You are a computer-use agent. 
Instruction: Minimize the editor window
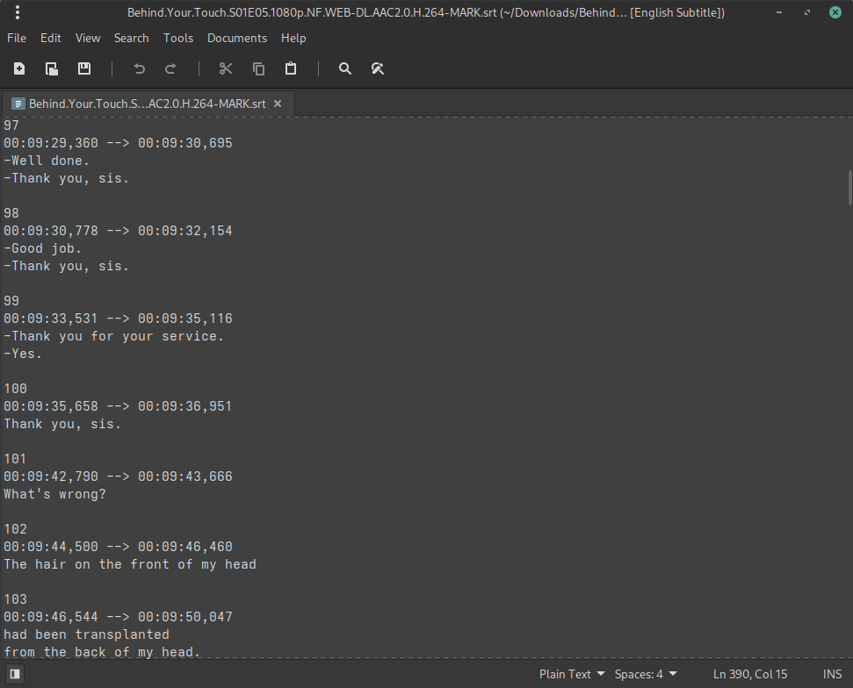coord(779,12)
